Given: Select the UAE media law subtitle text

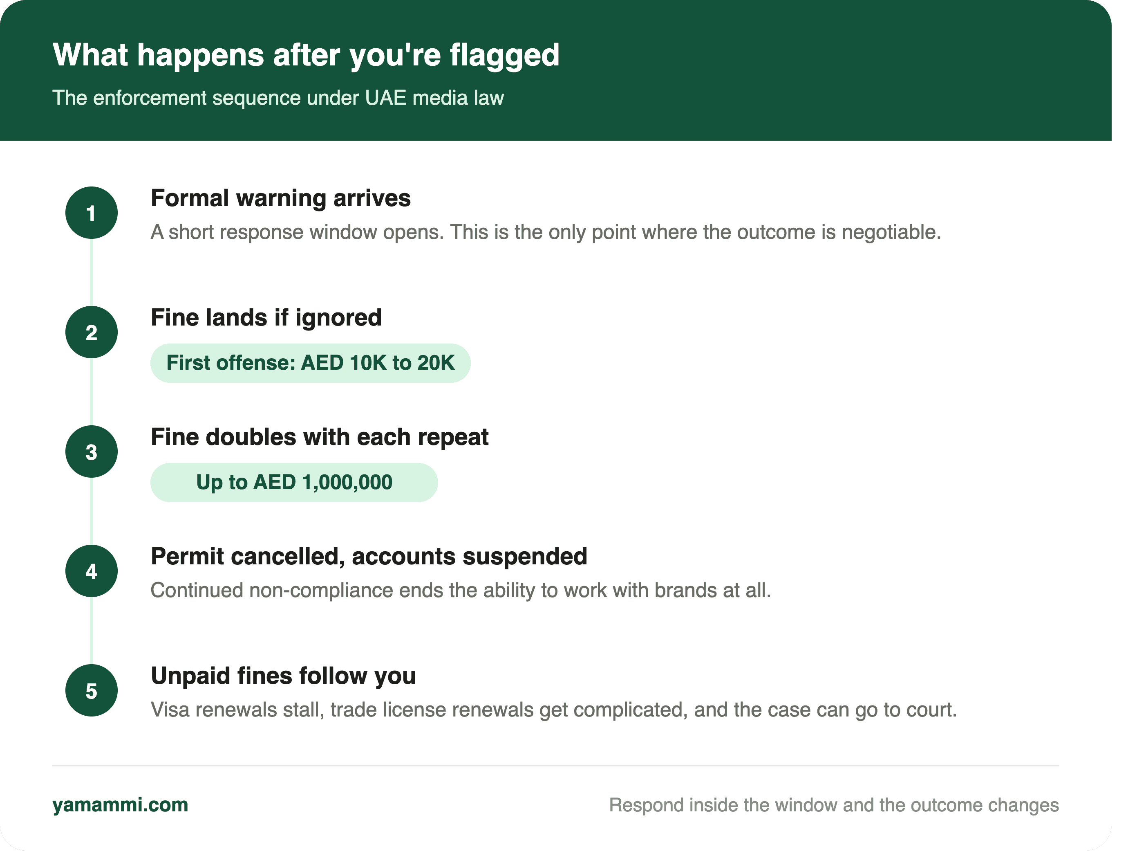Looking at the screenshot, I should (x=278, y=97).
